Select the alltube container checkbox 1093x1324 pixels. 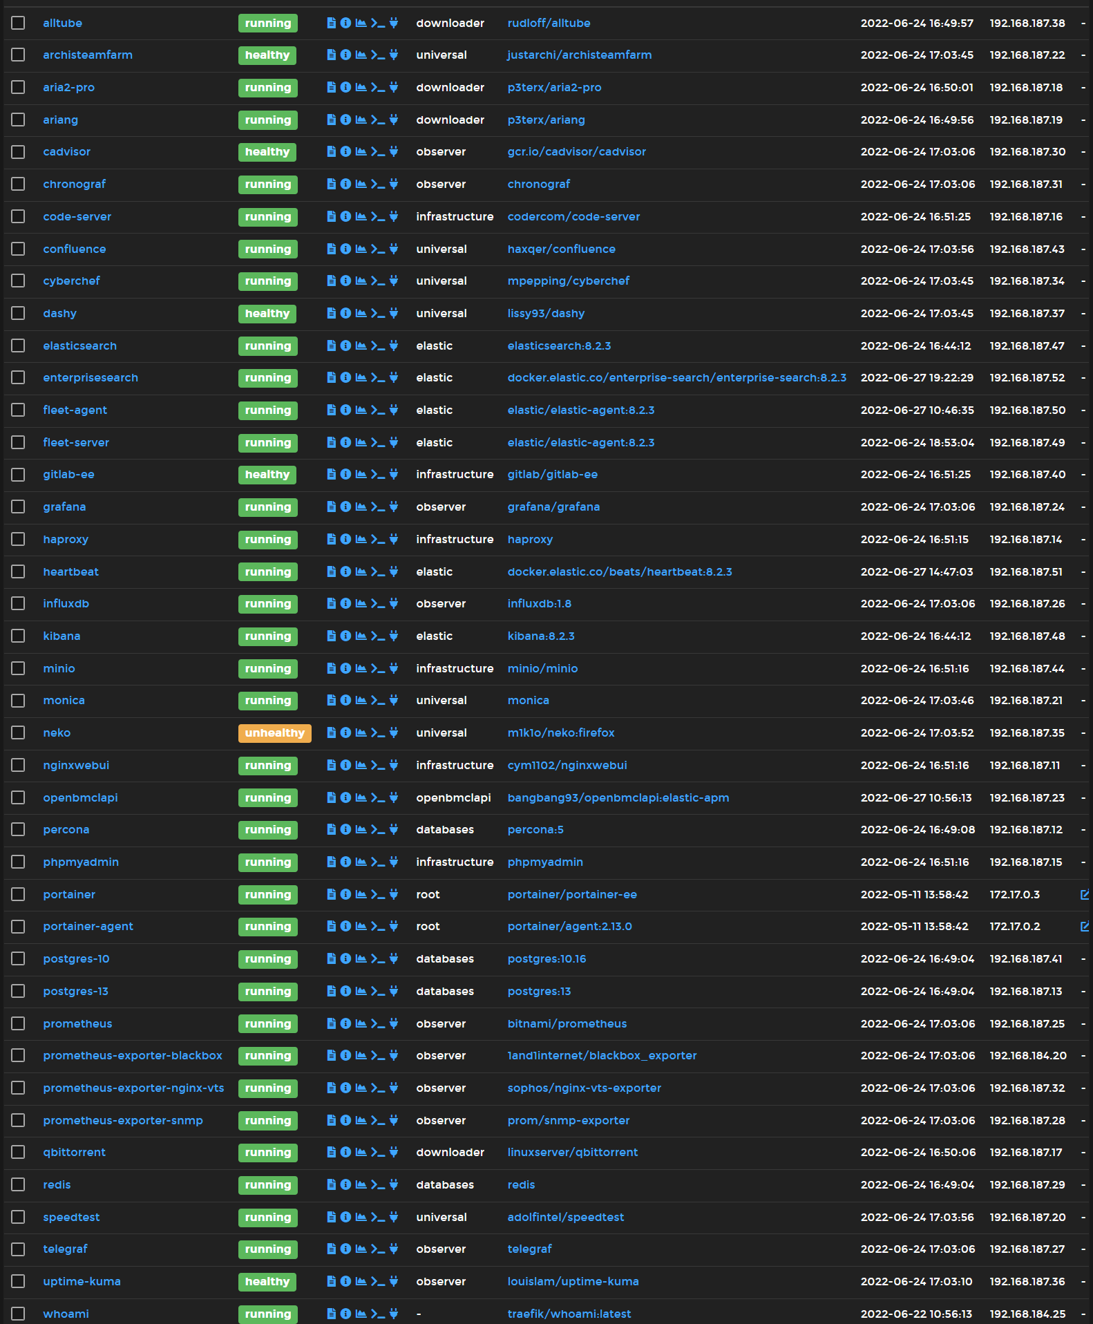point(18,23)
